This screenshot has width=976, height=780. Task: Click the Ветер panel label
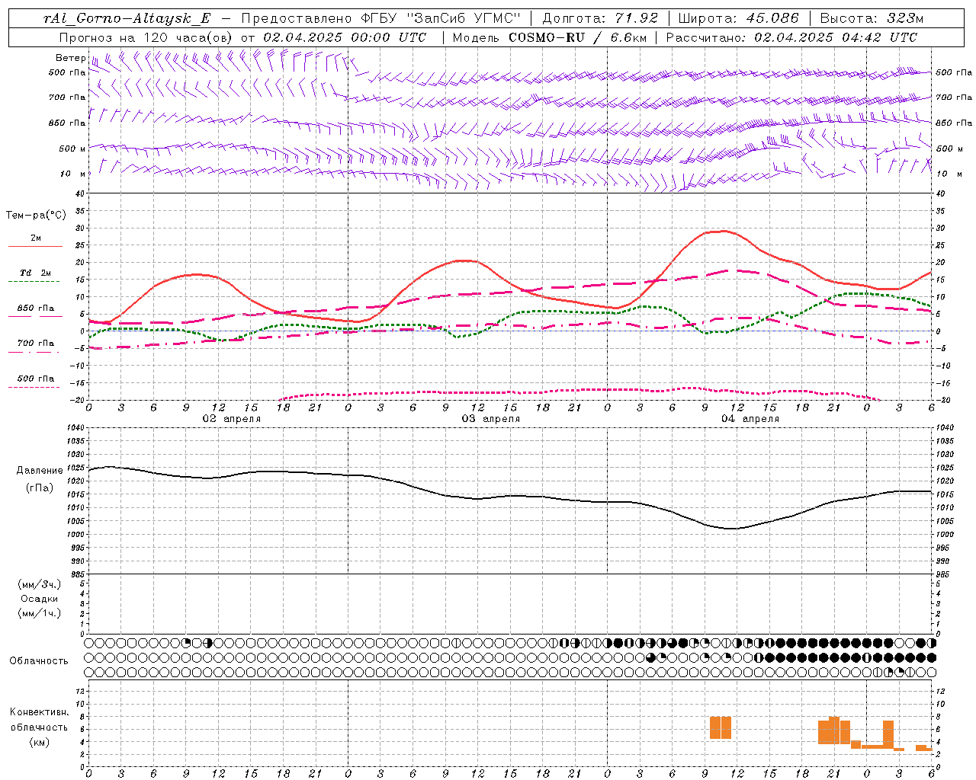point(71,58)
